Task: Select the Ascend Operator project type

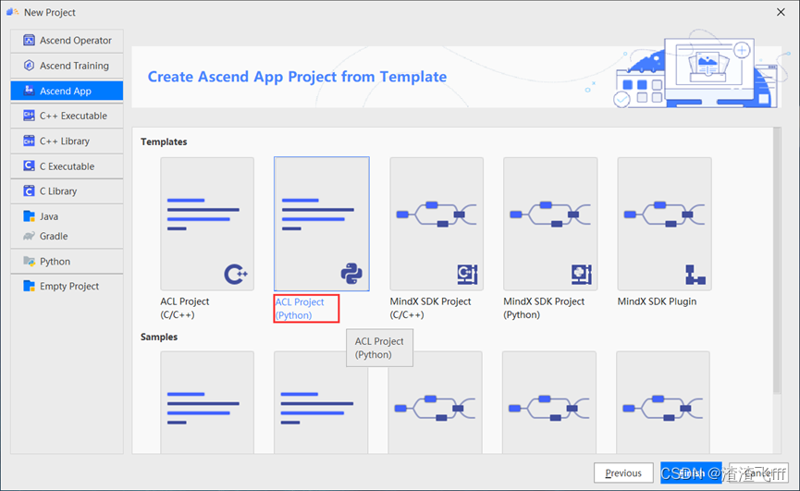Action: click(67, 41)
